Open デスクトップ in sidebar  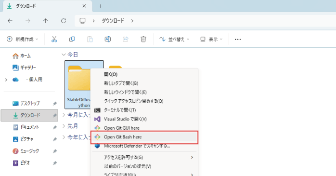click(26, 103)
